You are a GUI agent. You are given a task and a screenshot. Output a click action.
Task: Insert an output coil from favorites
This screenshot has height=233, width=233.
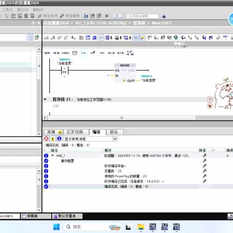pyautogui.click(x=65, y=53)
